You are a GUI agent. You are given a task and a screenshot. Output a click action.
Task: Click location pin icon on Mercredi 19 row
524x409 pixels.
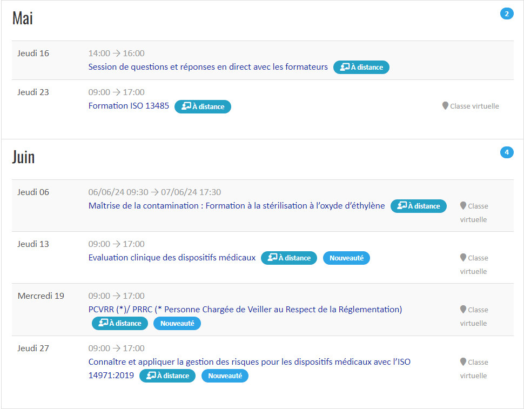tap(463, 310)
